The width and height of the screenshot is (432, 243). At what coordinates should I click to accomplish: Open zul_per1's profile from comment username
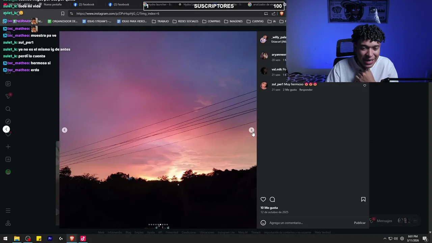(x=277, y=84)
